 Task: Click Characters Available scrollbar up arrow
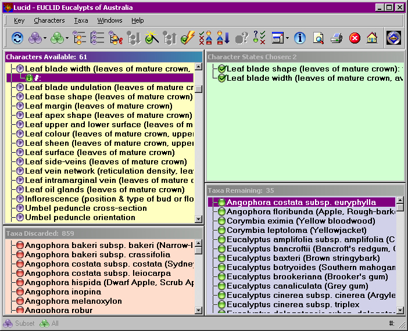pyautogui.click(x=199, y=67)
